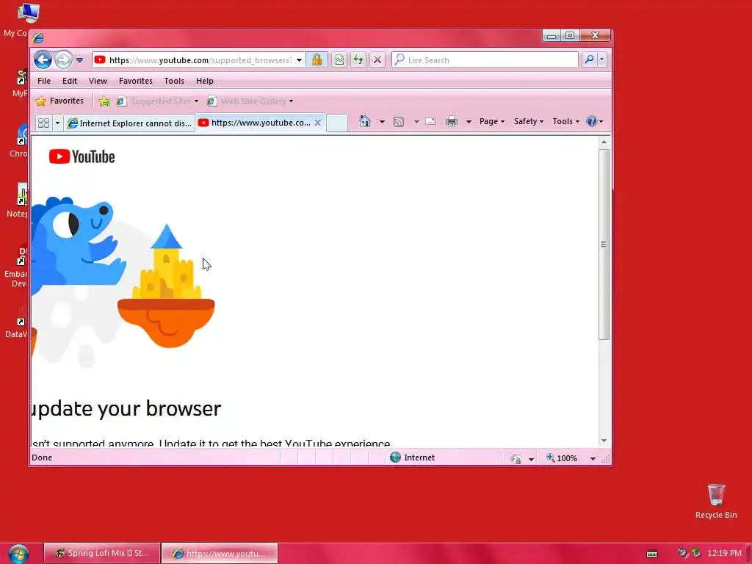Click the Read Mail envelope icon
The width and height of the screenshot is (752, 564).
tap(430, 121)
